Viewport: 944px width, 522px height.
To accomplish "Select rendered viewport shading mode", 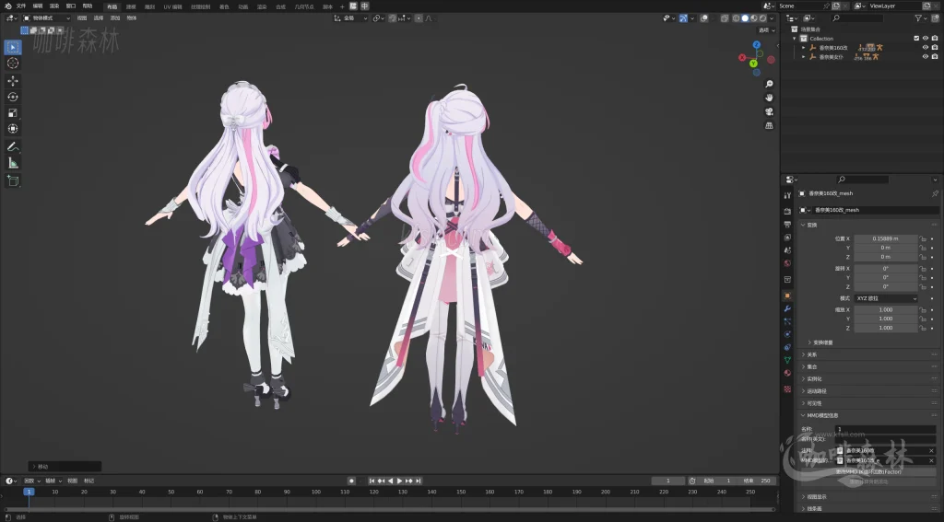I will click(x=762, y=18).
